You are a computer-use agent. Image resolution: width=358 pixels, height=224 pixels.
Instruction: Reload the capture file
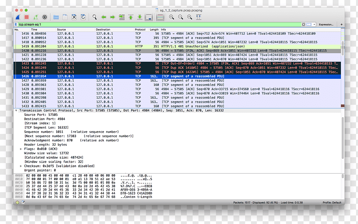83,17
